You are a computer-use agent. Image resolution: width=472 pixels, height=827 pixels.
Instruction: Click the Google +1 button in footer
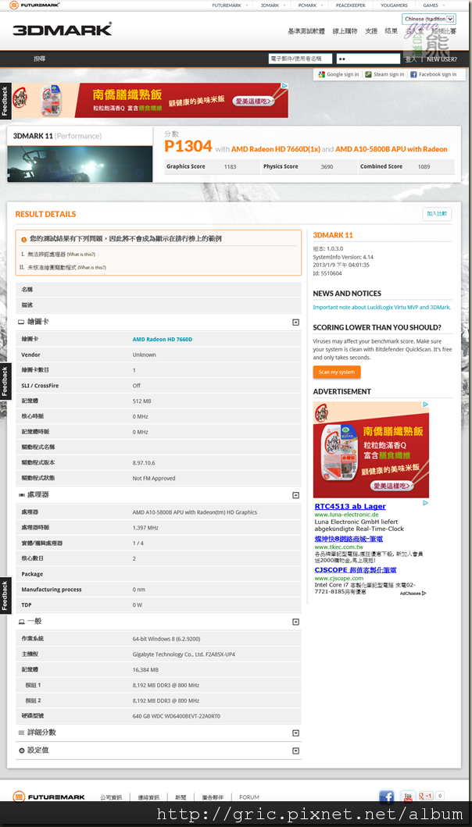(426, 796)
